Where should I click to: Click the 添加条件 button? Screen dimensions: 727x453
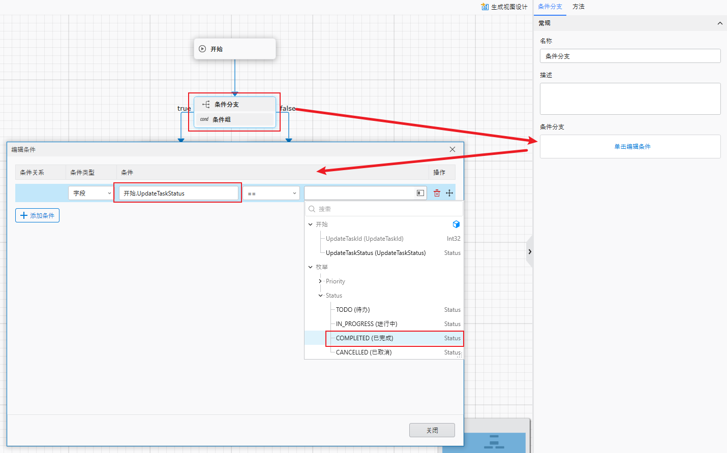[38, 215]
